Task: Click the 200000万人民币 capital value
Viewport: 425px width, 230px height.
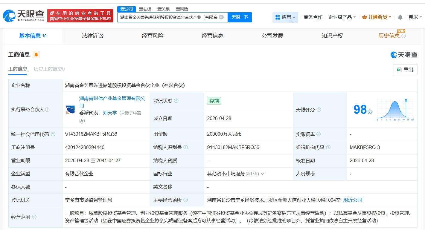Action: coord(224,134)
